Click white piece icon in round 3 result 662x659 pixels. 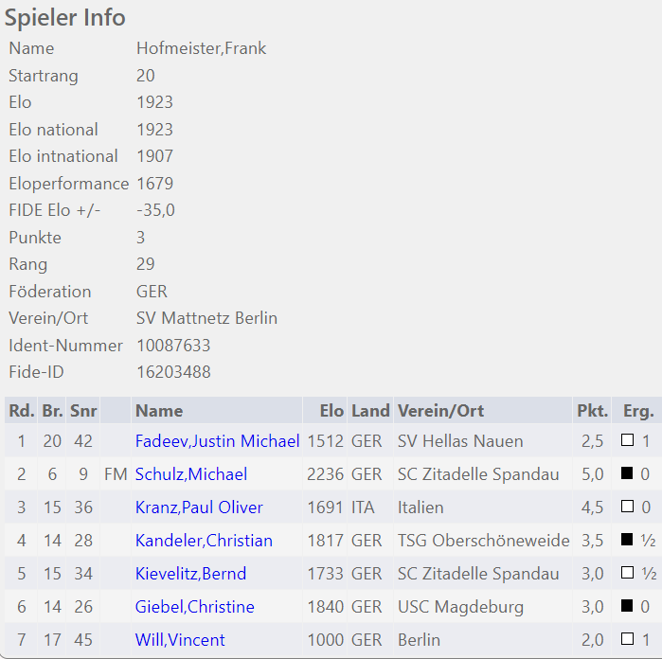point(627,507)
